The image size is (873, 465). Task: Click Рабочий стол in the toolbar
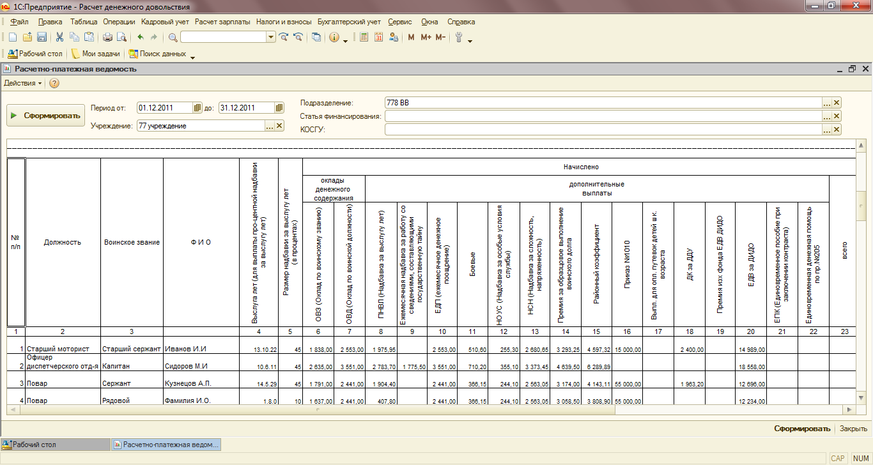pyautogui.click(x=35, y=54)
